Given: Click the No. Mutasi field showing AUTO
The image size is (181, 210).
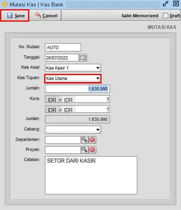Looking at the screenshot, I should click(x=63, y=47).
